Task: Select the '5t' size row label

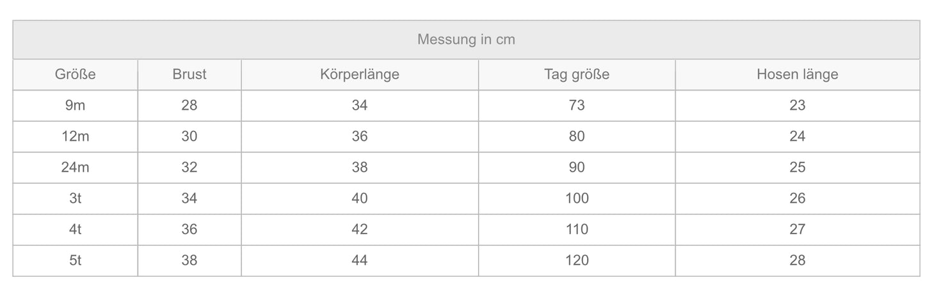Action: [75, 260]
